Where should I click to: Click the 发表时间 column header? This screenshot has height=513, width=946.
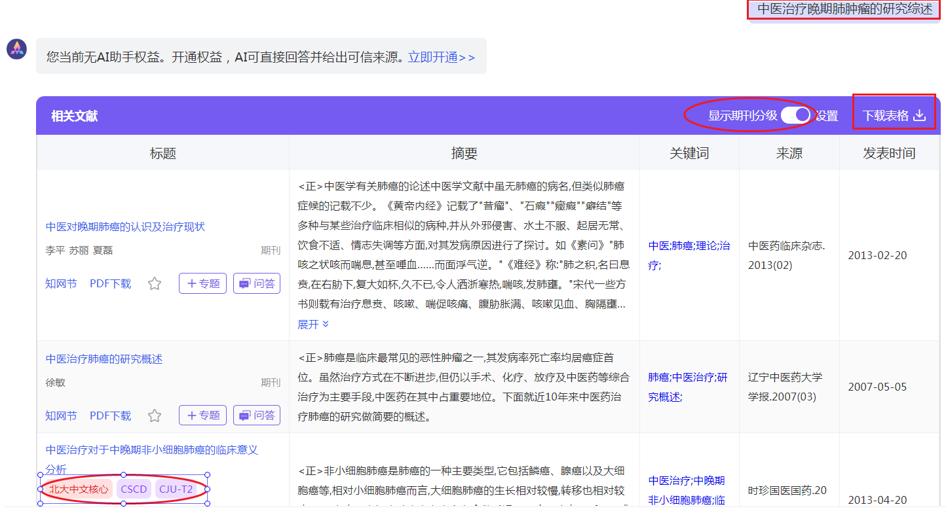[889, 154]
